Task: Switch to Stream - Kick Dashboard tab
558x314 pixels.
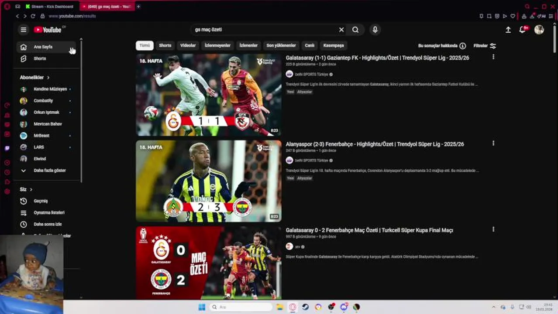Action: 50,7
